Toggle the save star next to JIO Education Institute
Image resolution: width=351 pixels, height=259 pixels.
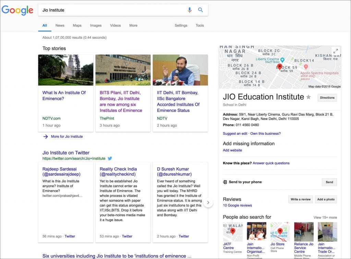(x=310, y=97)
